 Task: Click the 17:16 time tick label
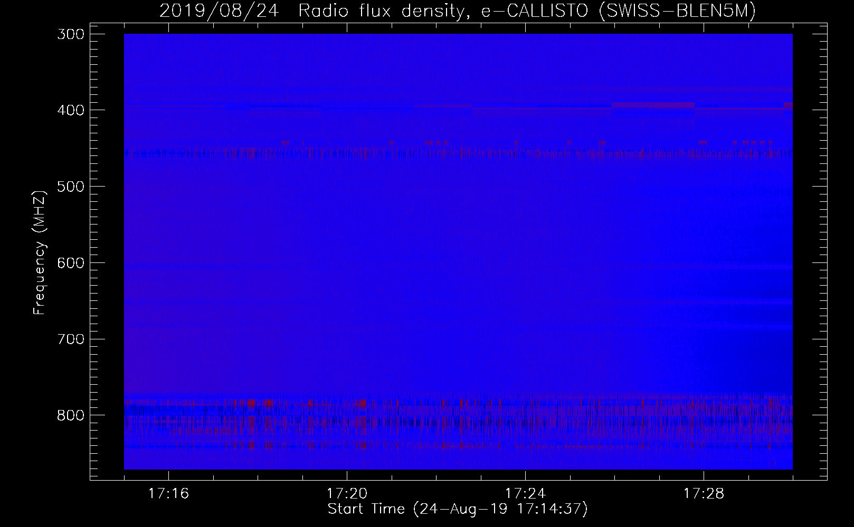pyautogui.click(x=168, y=494)
